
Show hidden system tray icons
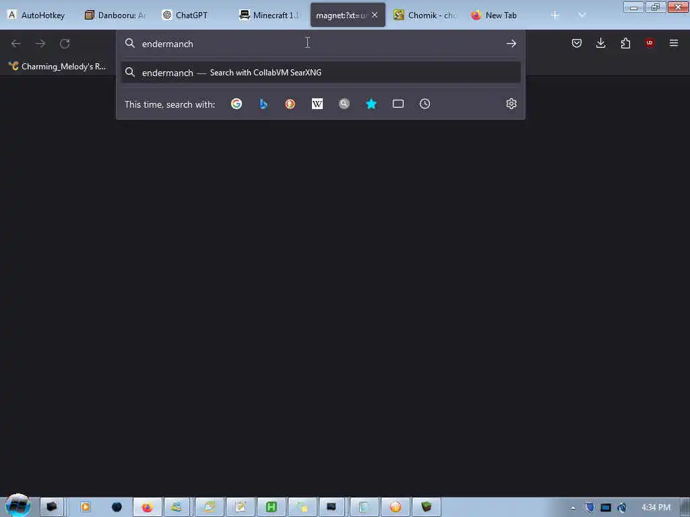pyautogui.click(x=573, y=508)
